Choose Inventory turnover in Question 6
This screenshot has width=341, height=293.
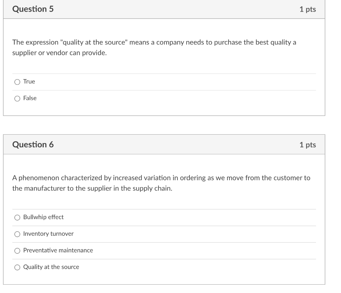17,234
